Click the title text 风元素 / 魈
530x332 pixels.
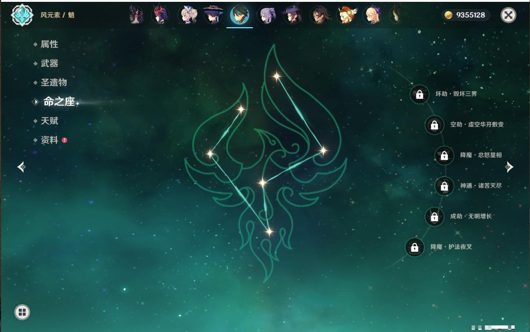coord(58,15)
